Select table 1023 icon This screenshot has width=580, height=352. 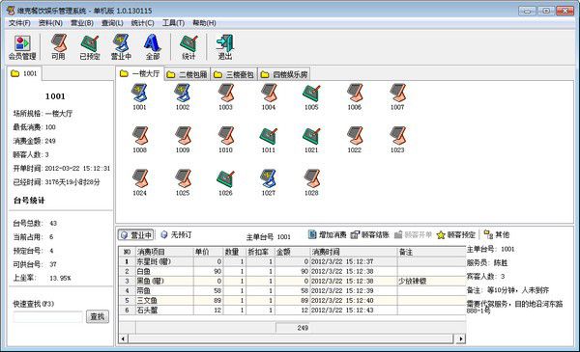pyautogui.click(x=397, y=140)
